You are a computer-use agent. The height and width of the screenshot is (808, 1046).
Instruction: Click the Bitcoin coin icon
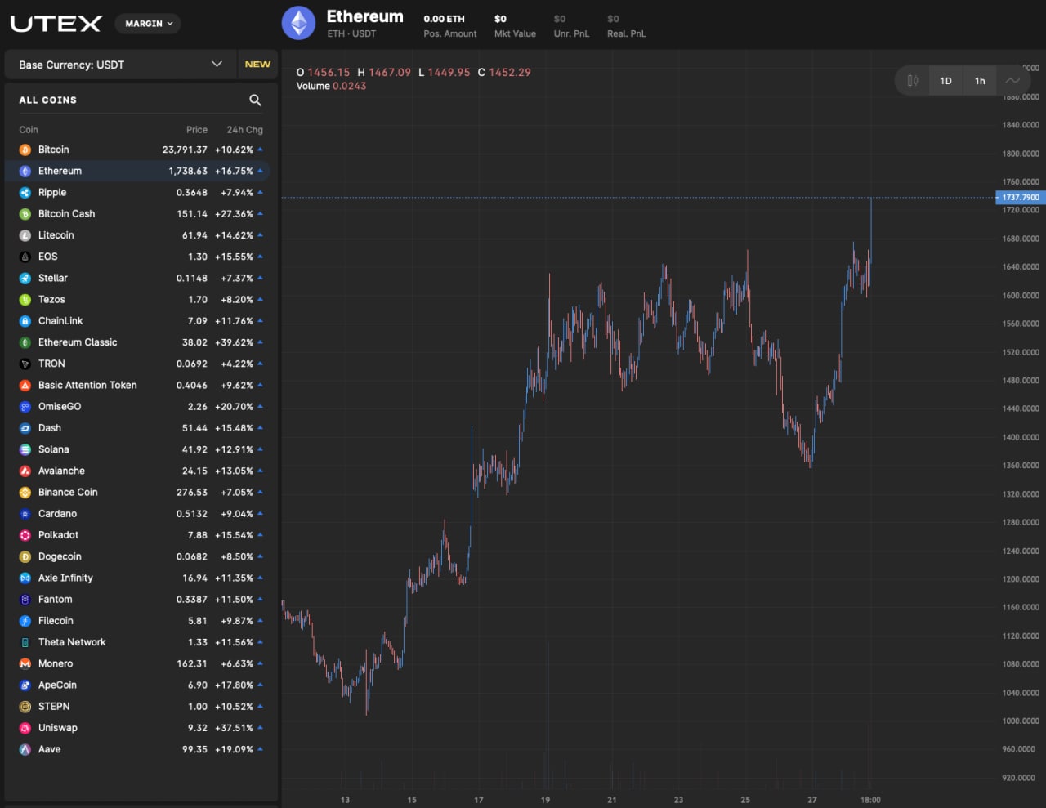[25, 150]
